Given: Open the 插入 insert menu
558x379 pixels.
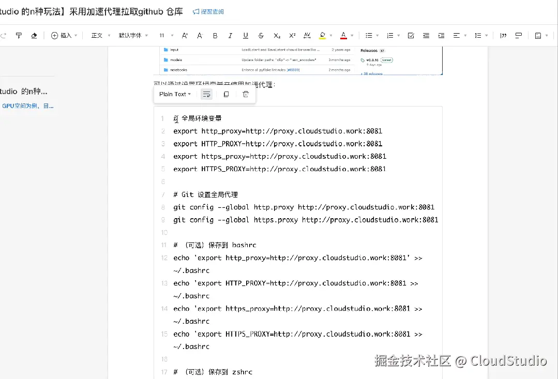Looking at the screenshot, I should (x=63, y=35).
